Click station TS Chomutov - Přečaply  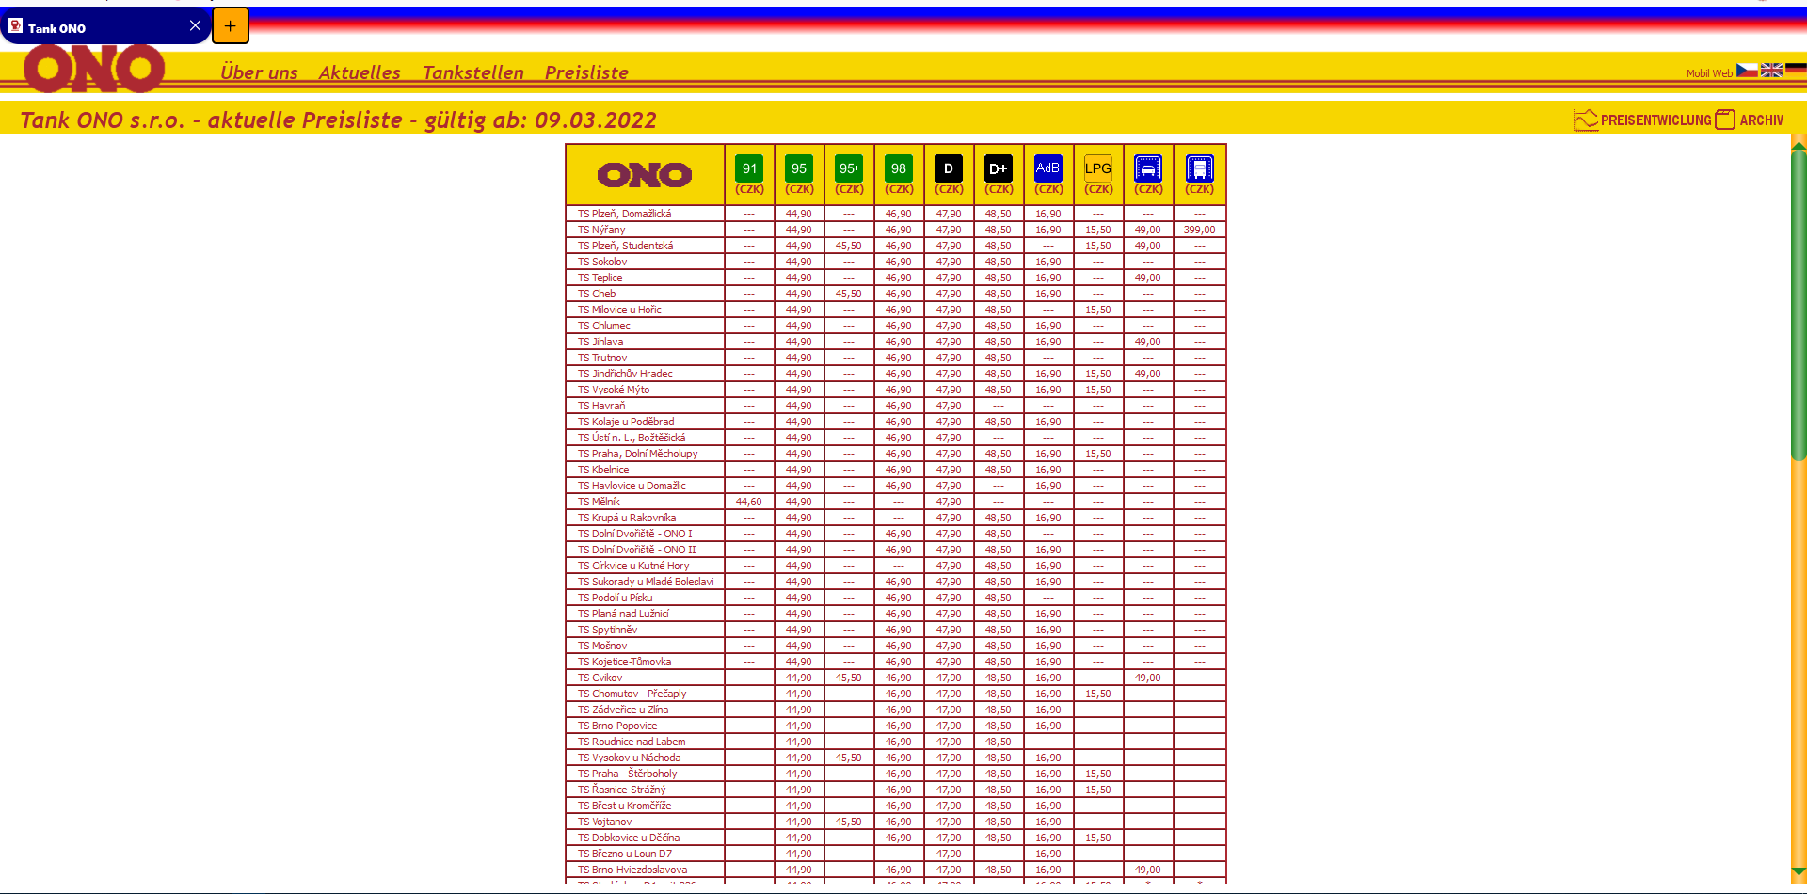point(632,694)
